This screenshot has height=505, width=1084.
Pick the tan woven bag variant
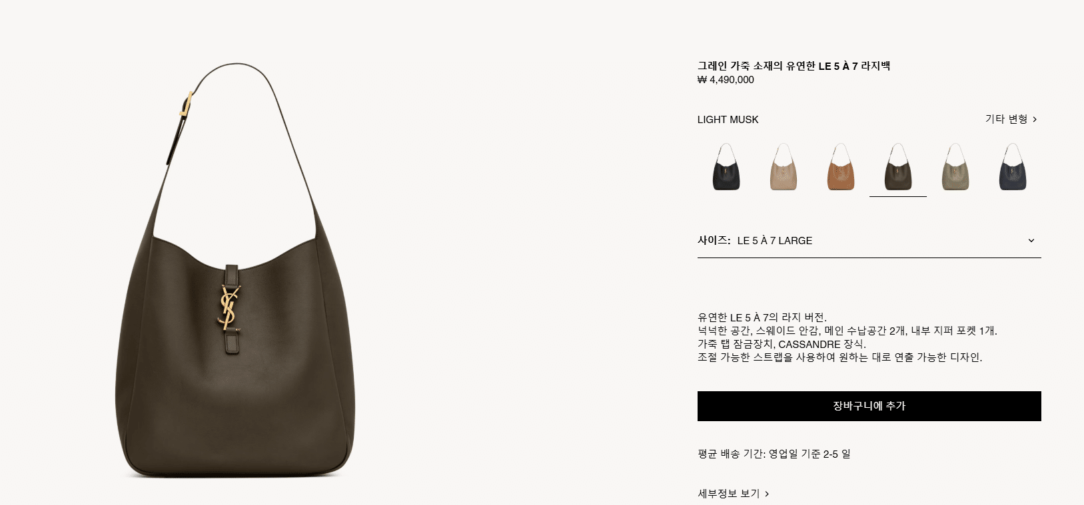(x=841, y=167)
